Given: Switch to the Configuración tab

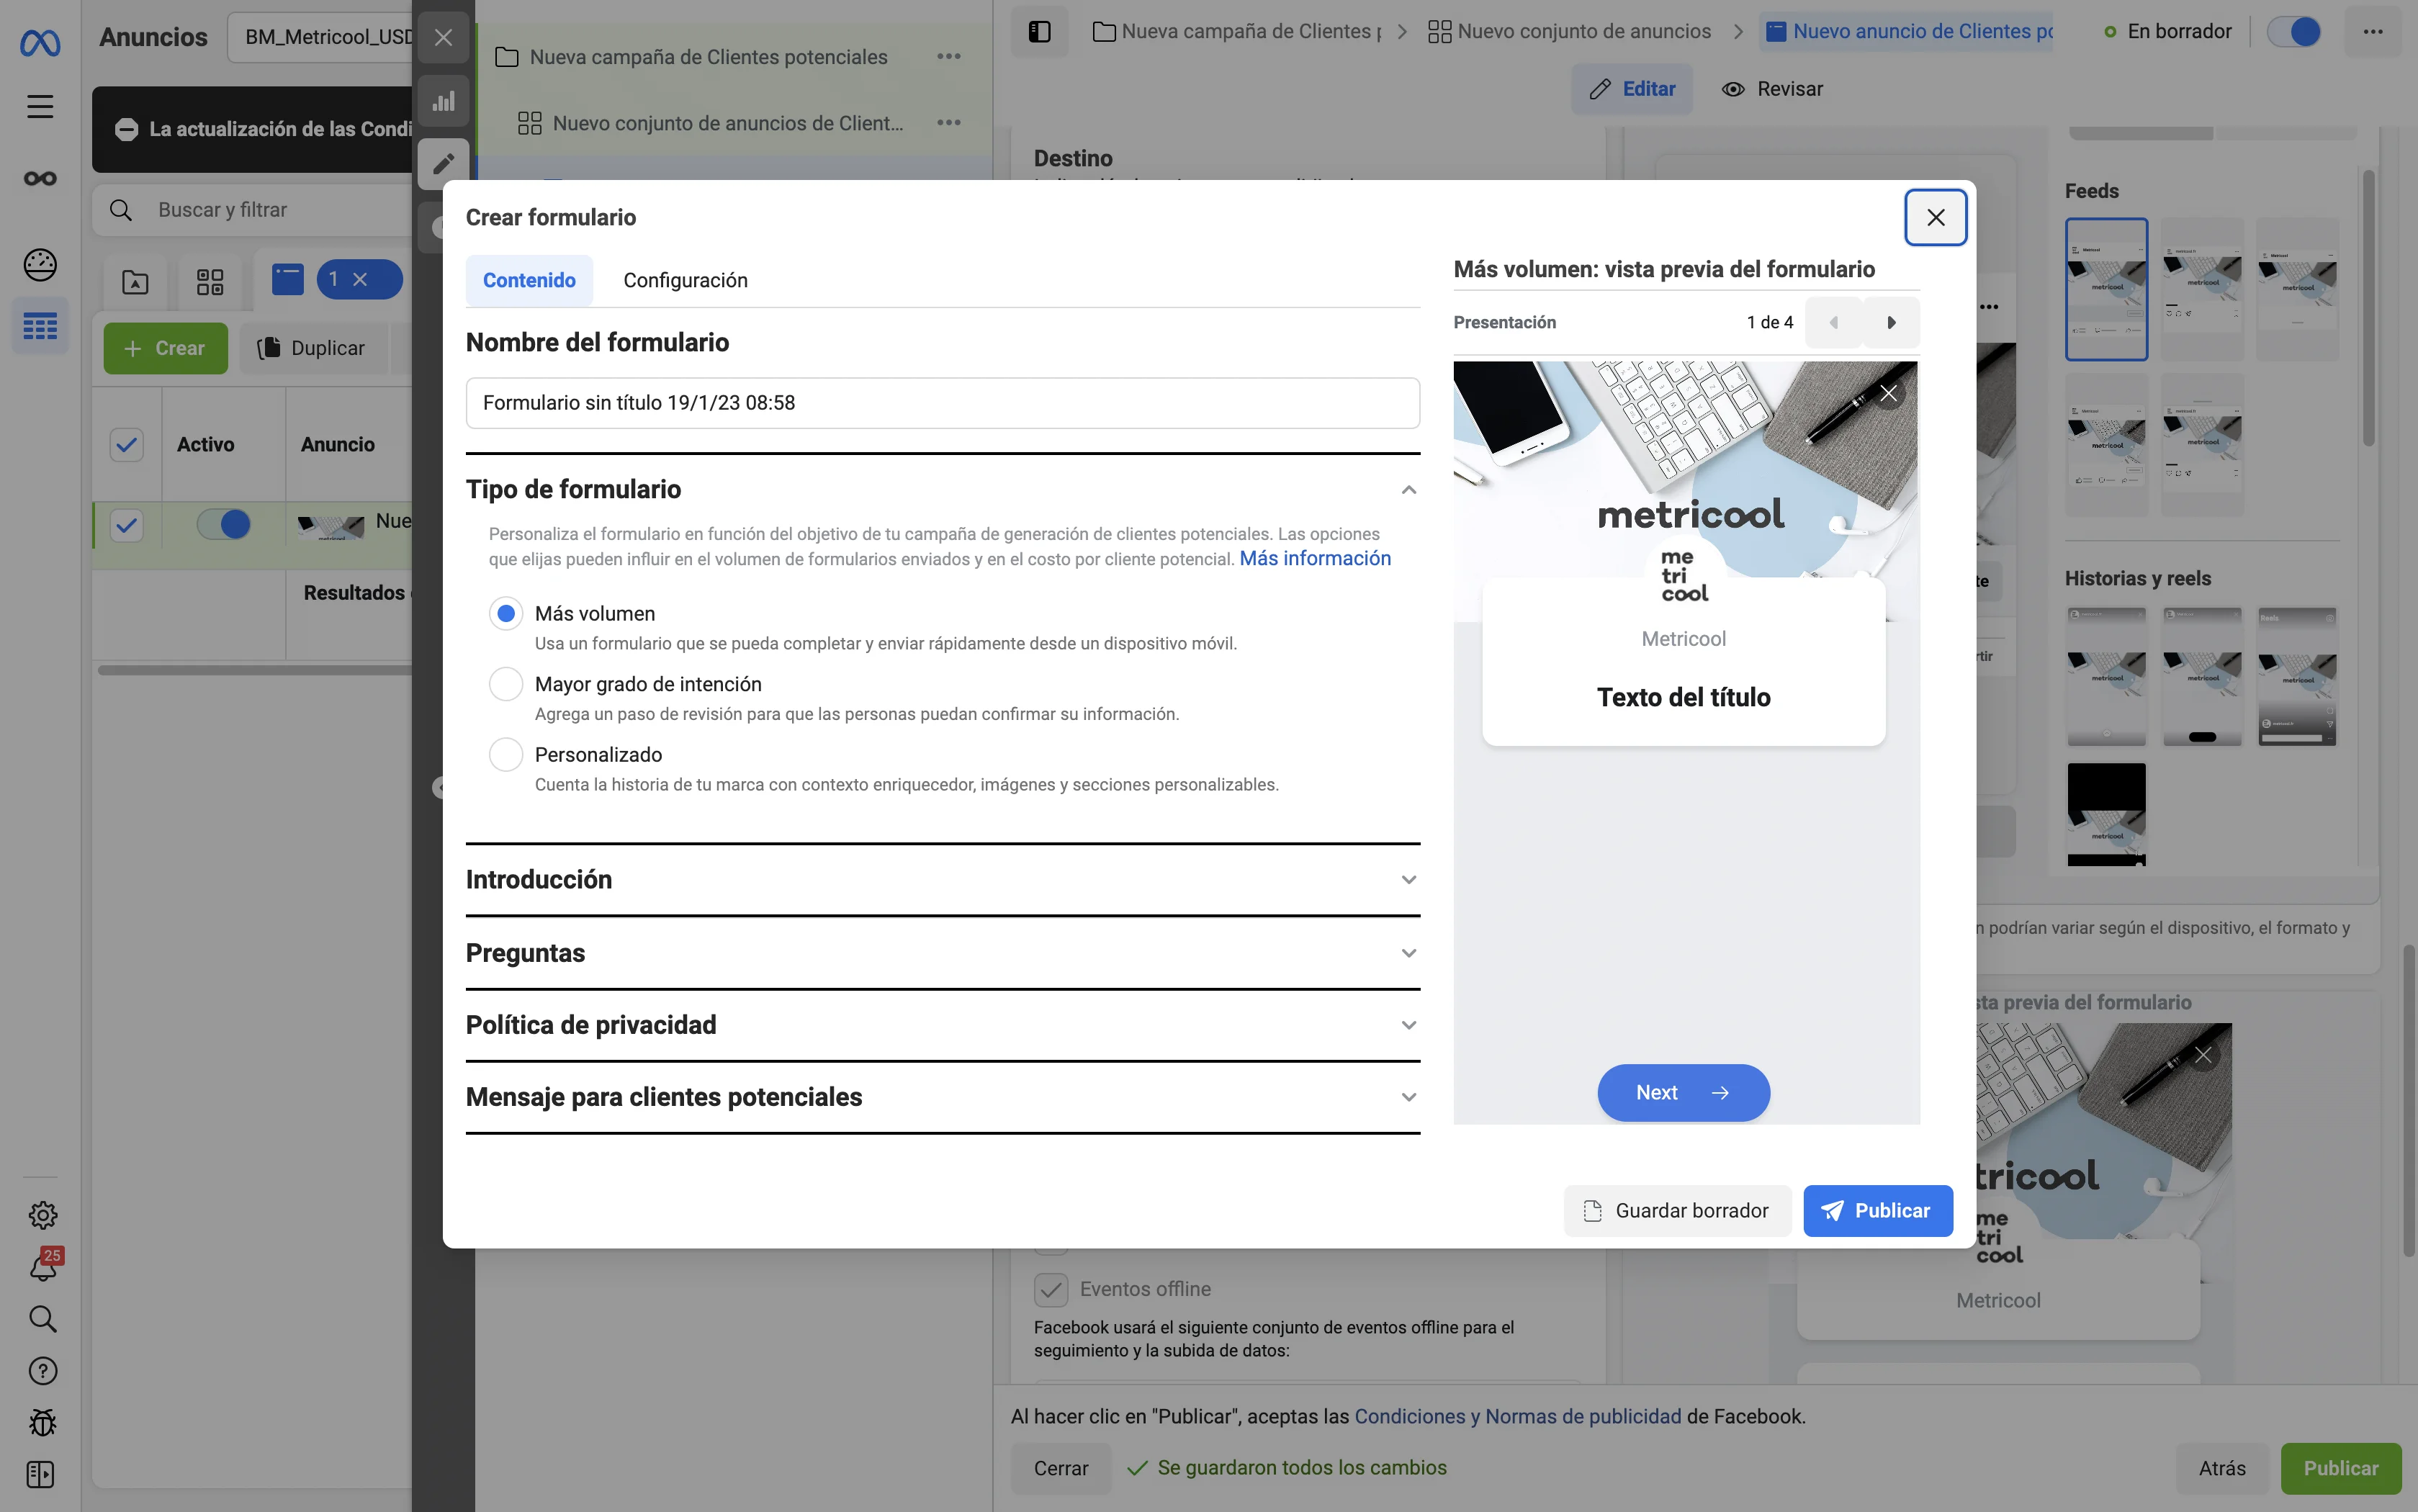Looking at the screenshot, I should click(x=685, y=280).
